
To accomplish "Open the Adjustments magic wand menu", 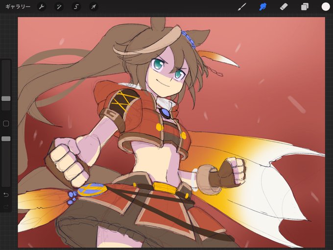I will point(59,7).
